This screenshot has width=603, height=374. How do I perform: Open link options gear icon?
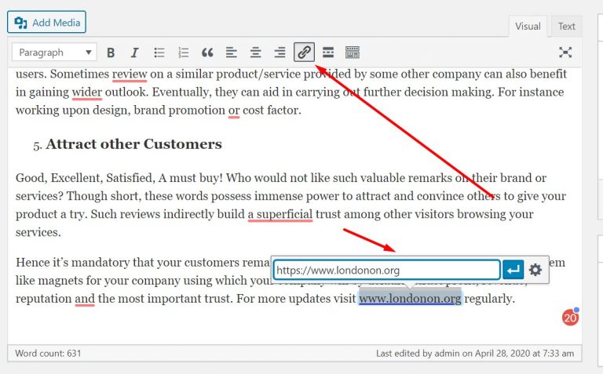click(535, 270)
